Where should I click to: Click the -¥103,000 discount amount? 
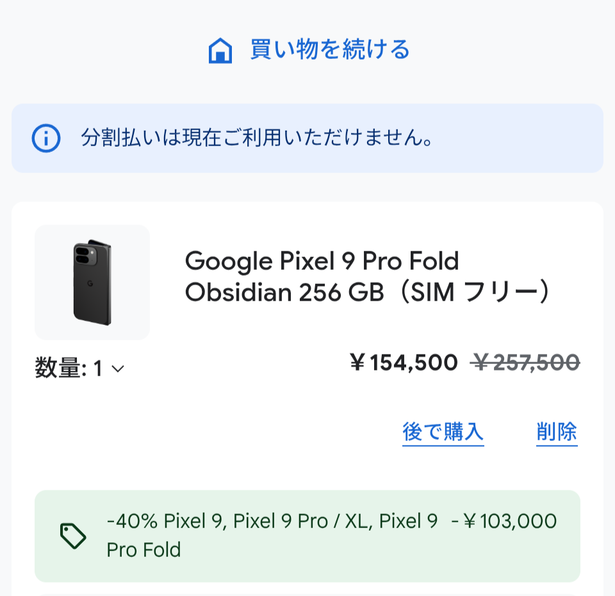[x=504, y=521]
